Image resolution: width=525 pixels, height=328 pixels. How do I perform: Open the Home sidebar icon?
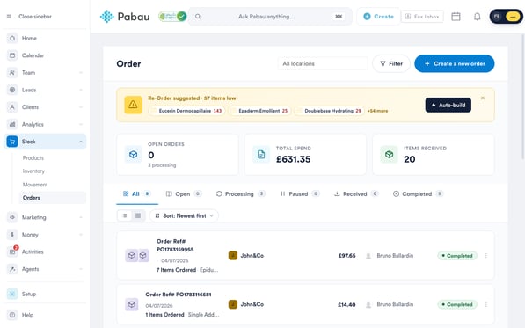click(x=12, y=38)
